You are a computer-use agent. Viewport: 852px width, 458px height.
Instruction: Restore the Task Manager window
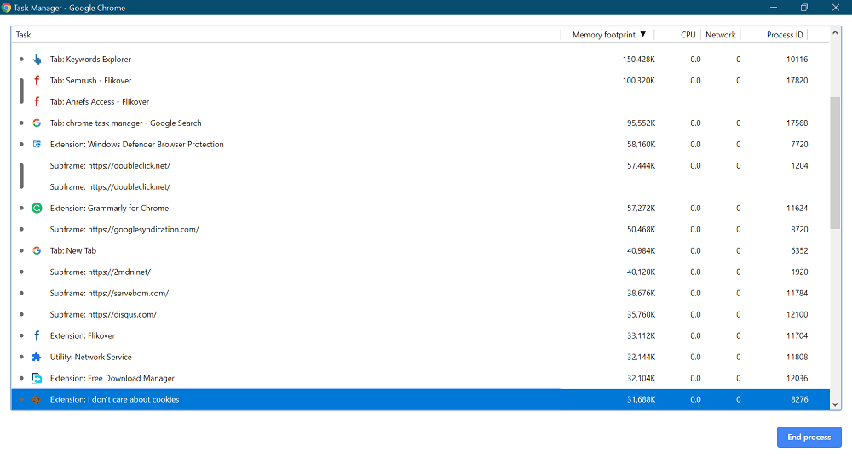click(804, 8)
